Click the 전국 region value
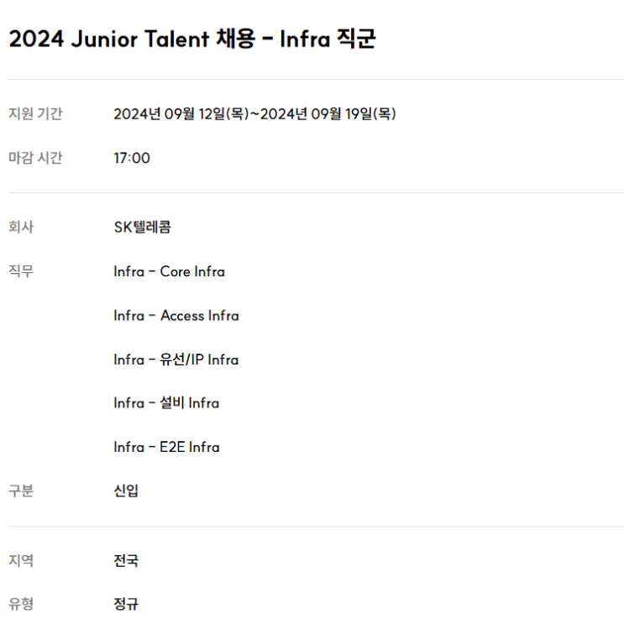624x635 pixels. (x=126, y=560)
